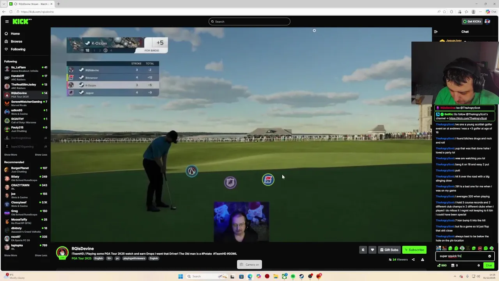This screenshot has height=281, width=499.
Task: Click browser refresh icon
Action: (x=11, y=12)
